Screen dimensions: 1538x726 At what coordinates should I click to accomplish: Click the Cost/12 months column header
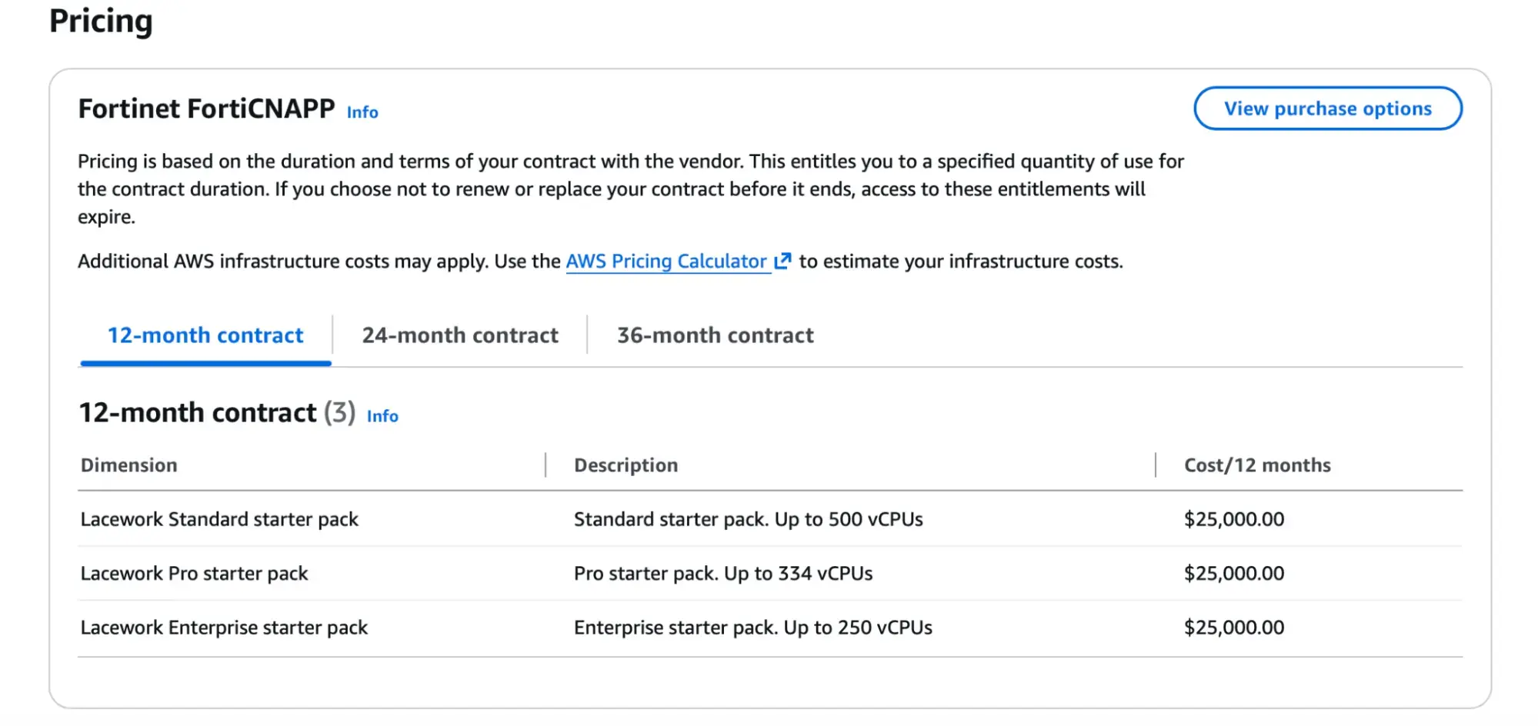1257,465
